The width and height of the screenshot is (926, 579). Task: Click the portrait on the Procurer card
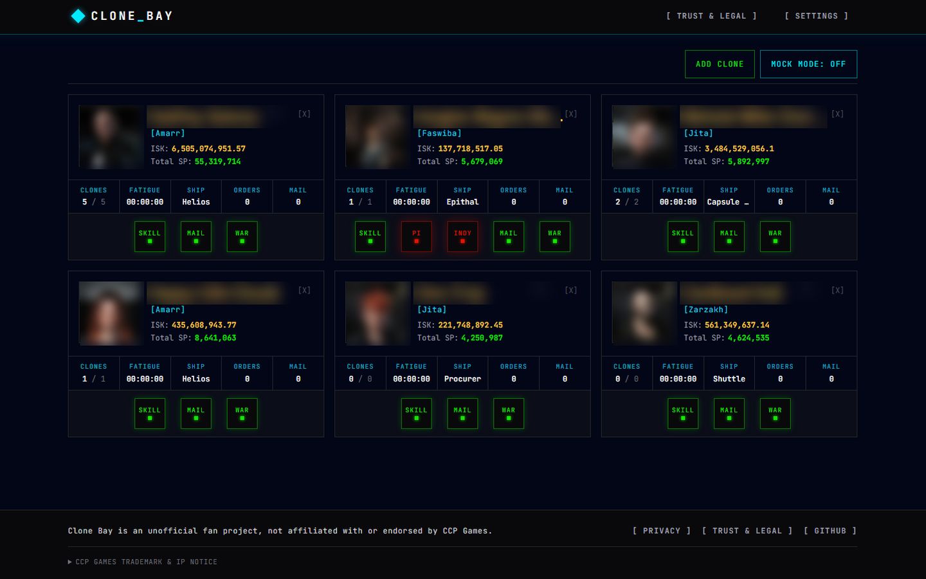pos(377,313)
